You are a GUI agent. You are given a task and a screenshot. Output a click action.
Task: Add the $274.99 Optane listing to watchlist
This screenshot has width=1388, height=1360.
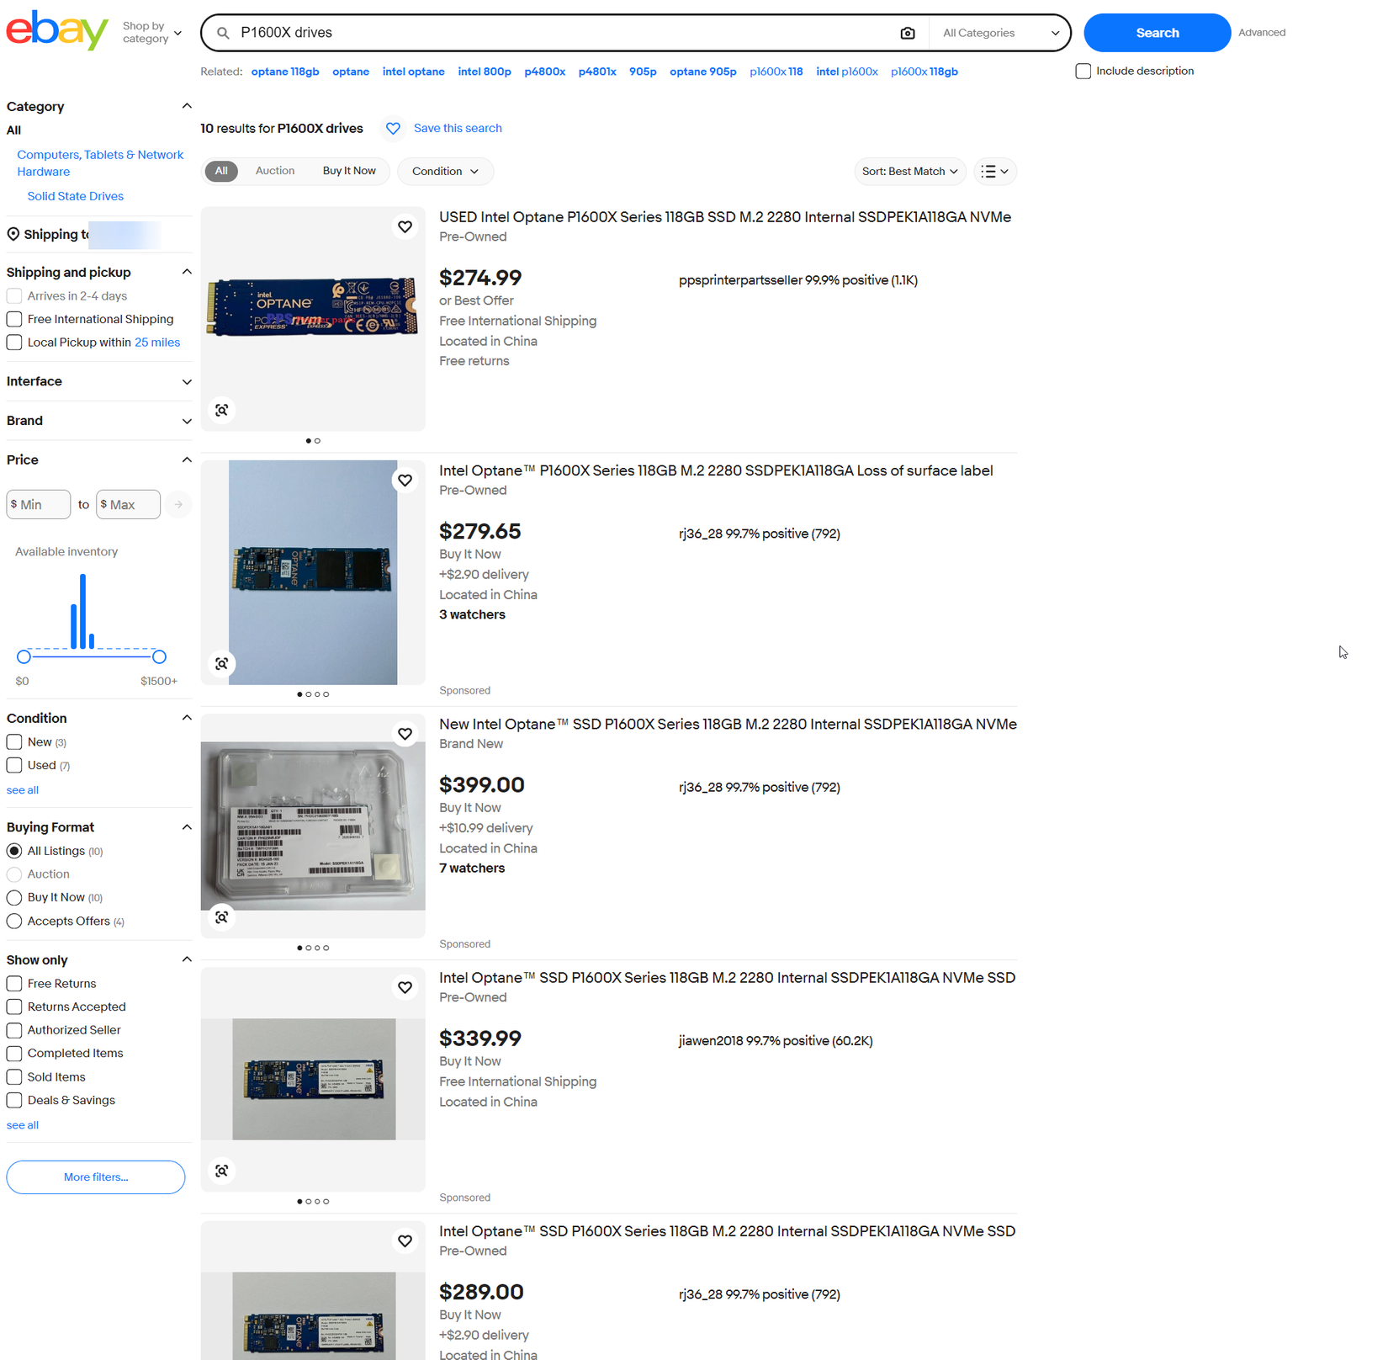(x=405, y=227)
